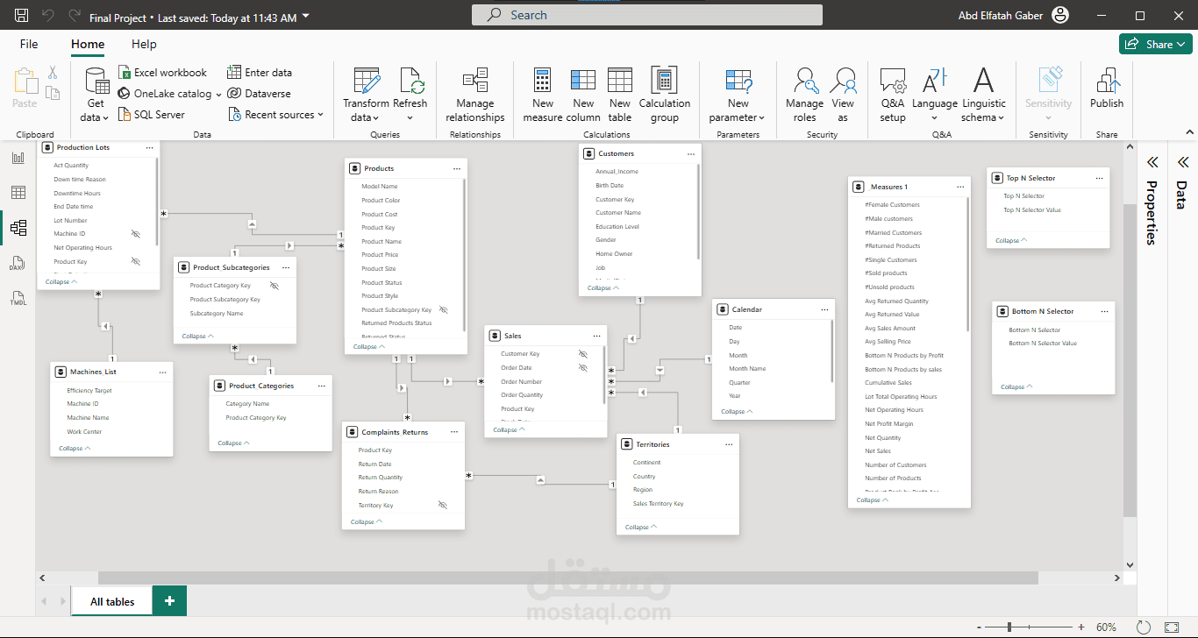The image size is (1198, 638).
Task: Toggle hidden eye on Order Date in Sales
Action: tap(582, 368)
